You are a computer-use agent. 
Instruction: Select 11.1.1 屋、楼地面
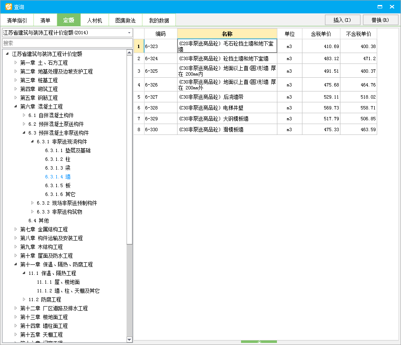coord(58,282)
